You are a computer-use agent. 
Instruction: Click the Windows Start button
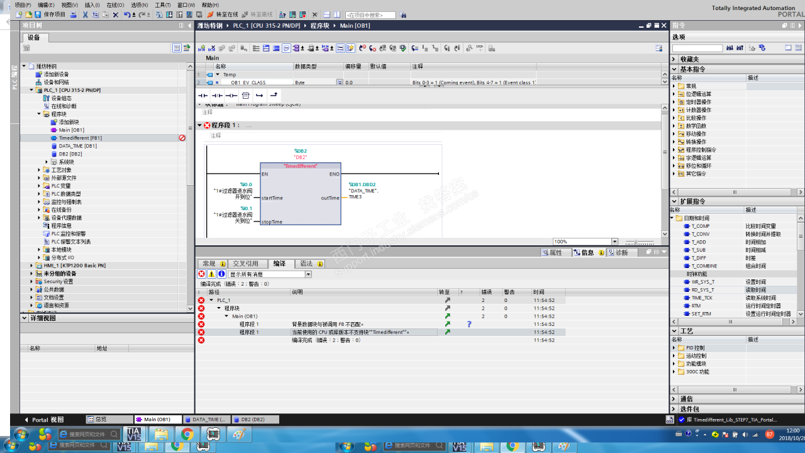[20, 434]
